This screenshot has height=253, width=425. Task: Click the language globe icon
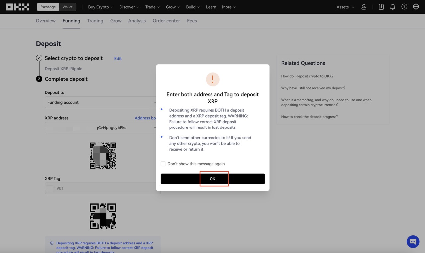tap(416, 7)
